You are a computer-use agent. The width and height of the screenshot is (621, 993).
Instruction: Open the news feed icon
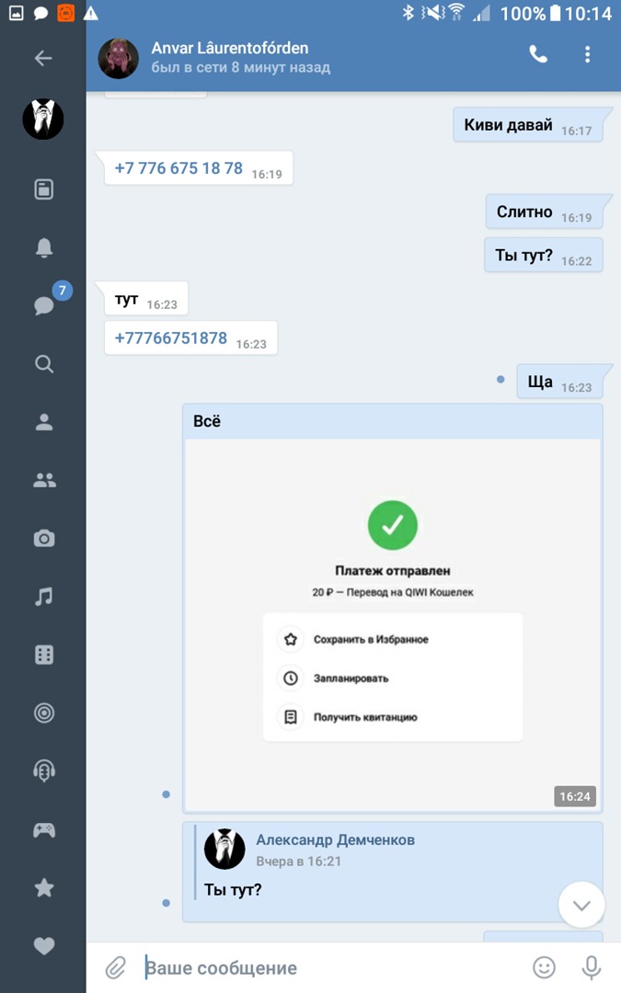43,189
